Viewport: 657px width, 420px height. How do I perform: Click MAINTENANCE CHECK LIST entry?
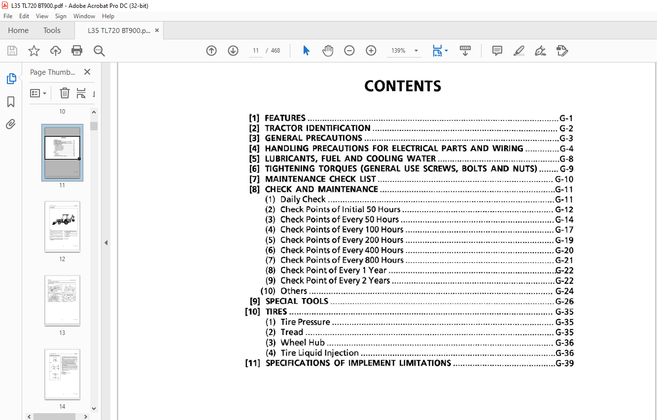pyautogui.click(x=411, y=179)
